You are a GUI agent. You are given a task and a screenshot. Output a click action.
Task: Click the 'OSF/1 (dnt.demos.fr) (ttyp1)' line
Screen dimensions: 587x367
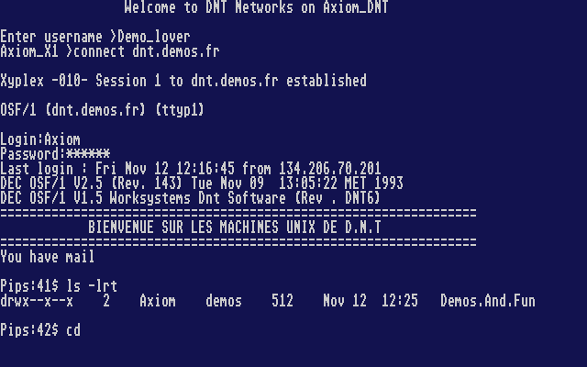click(102, 110)
